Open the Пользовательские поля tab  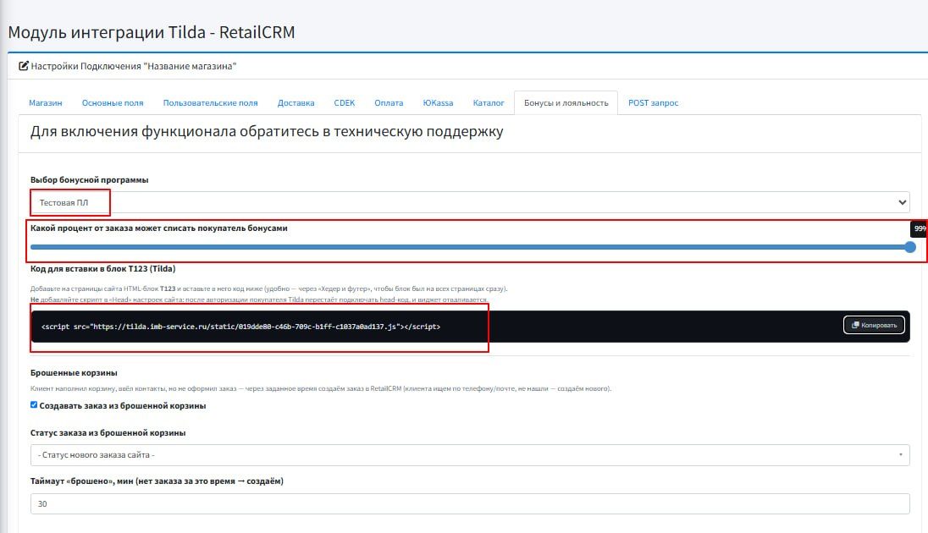point(210,103)
